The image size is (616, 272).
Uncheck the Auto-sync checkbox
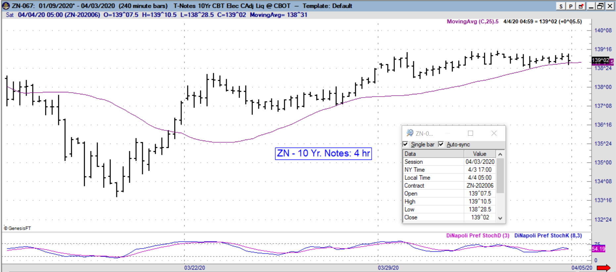tap(441, 144)
